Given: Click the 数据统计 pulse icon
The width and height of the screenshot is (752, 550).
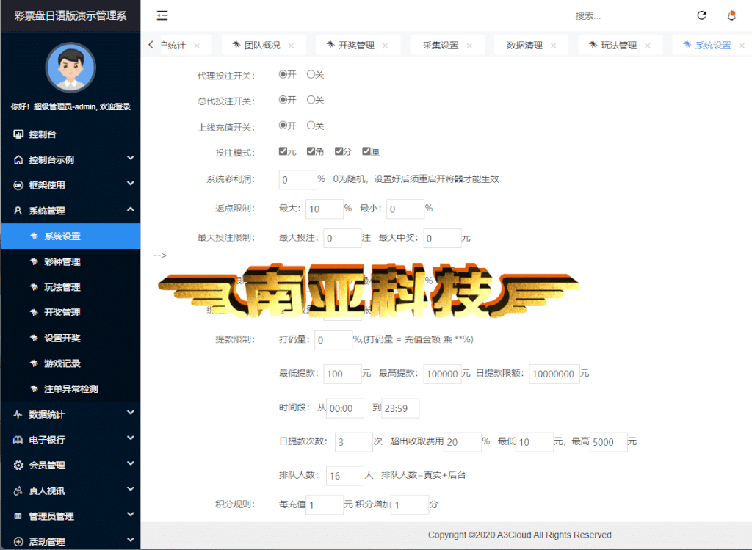Looking at the screenshot, I should click(x=18, y=414).
